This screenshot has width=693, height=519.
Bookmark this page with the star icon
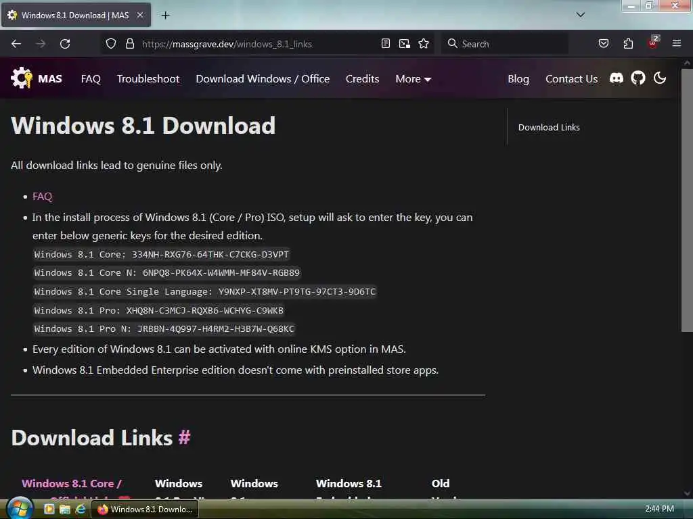point(424,44)
